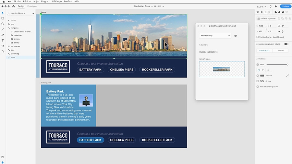Open the Objet menu
This screenshot has height=164, width=292.
tap(36, 1)
